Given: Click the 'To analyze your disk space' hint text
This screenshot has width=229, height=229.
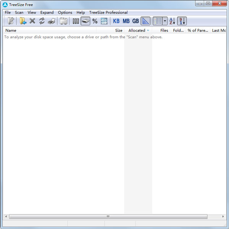Looking at the screenshot, I should (x=83, y=37).
